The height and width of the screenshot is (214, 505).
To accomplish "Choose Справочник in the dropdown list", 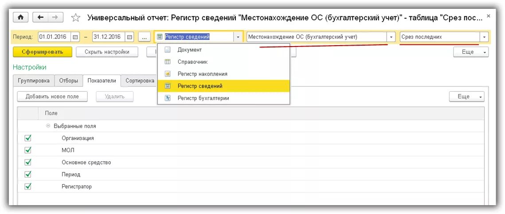I will point(224,62).
